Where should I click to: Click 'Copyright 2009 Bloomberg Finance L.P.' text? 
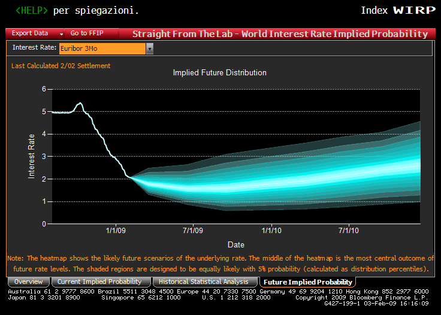[x=362, y=297]
